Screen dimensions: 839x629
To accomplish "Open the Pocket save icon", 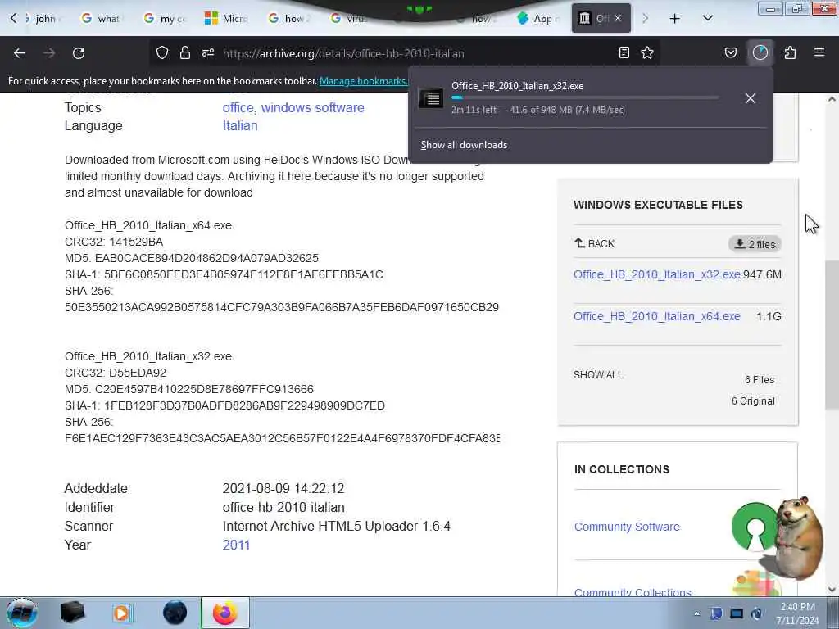I will pyautogui.click(x=730, y=53).
